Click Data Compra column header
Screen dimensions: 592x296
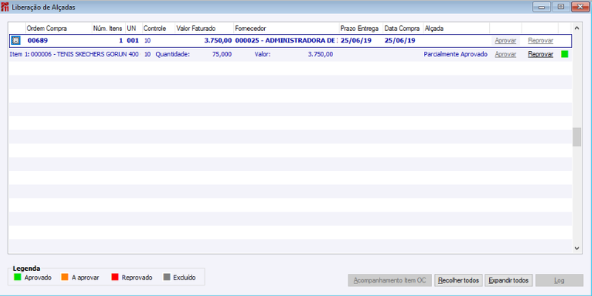[403, 29]
